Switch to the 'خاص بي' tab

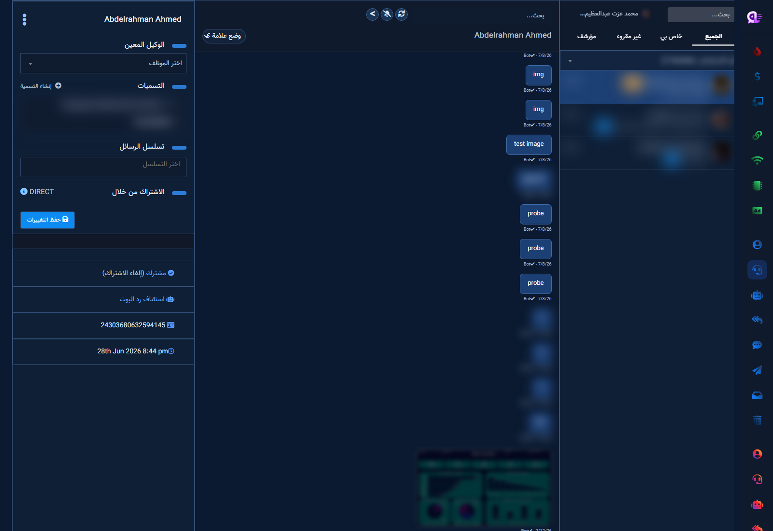tap(672, 37)
